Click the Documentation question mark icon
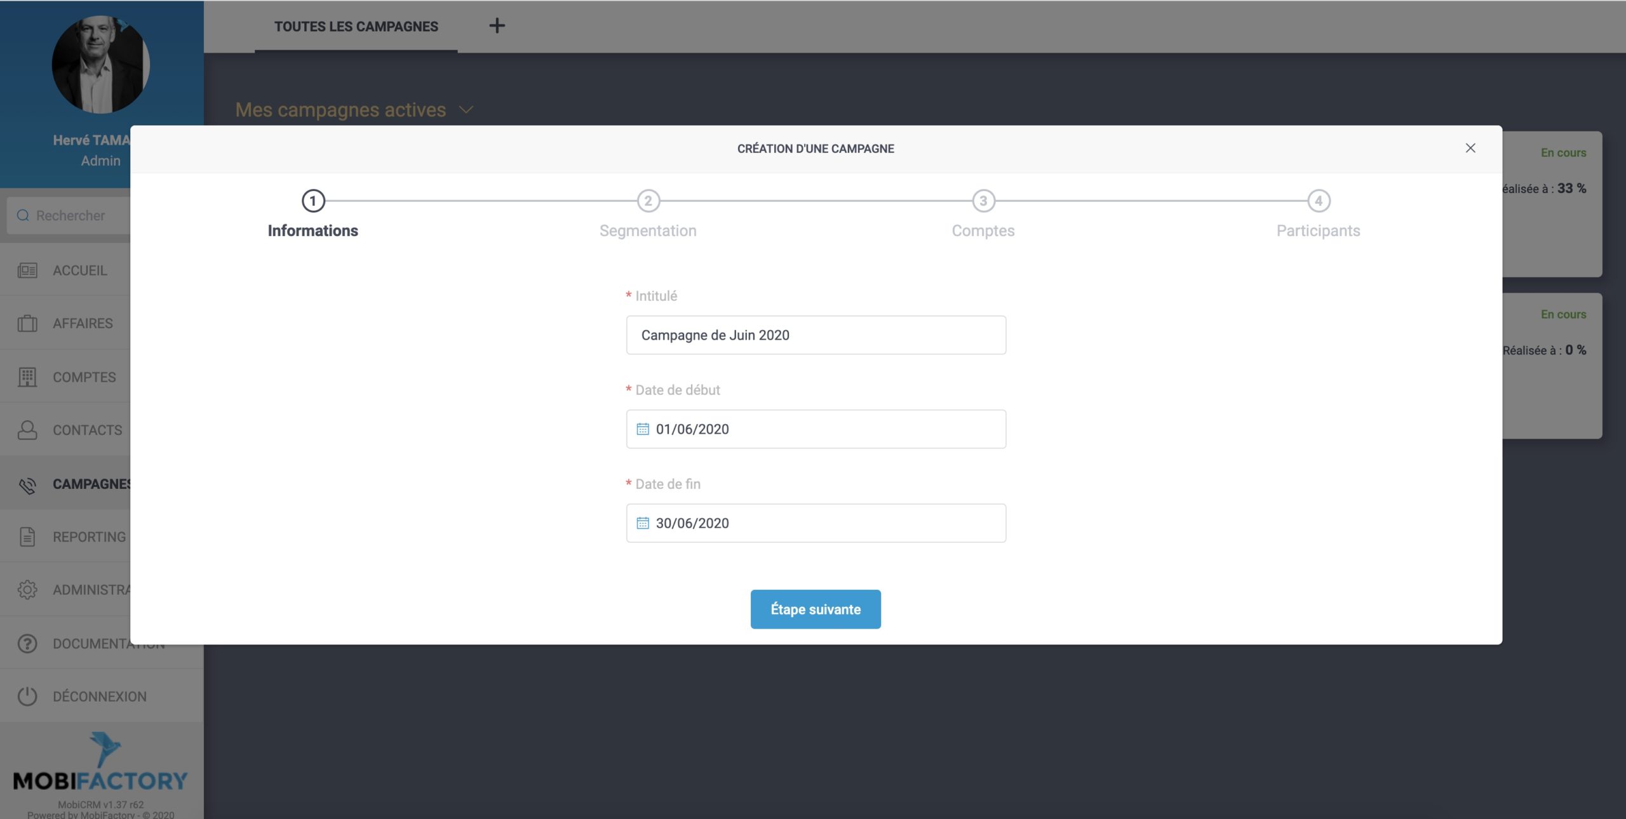The image size is (1626, 819). pos(27,644)
